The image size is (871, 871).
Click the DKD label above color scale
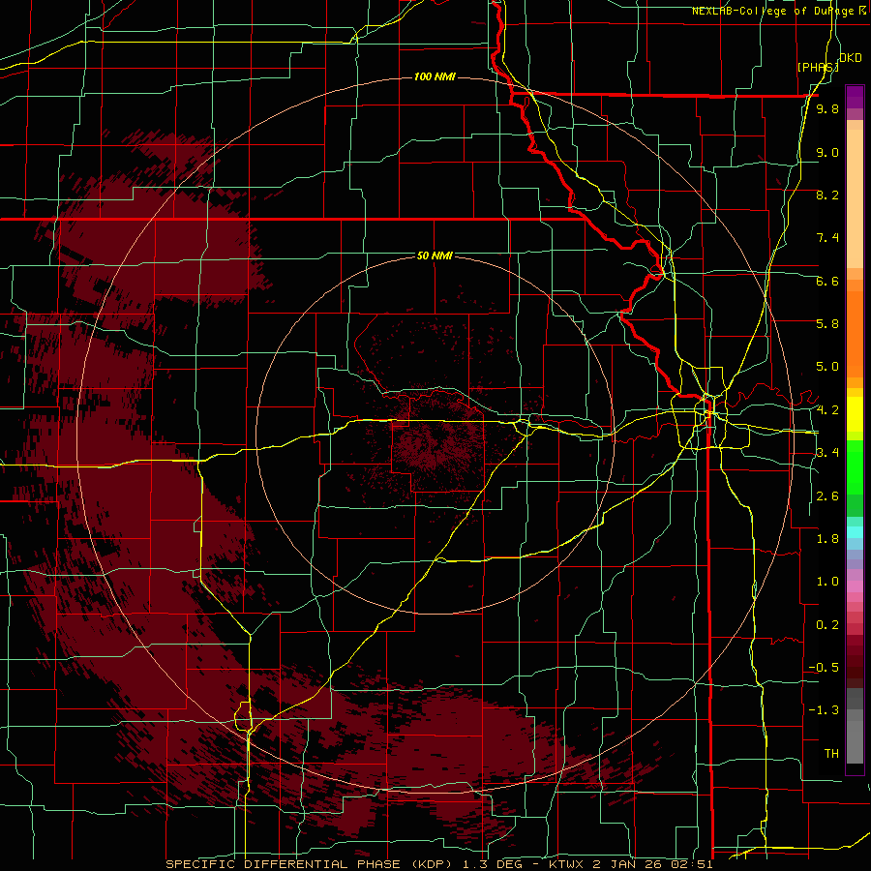point(851,58)
